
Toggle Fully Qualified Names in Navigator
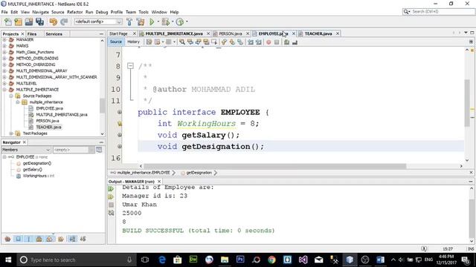(61, 239)
